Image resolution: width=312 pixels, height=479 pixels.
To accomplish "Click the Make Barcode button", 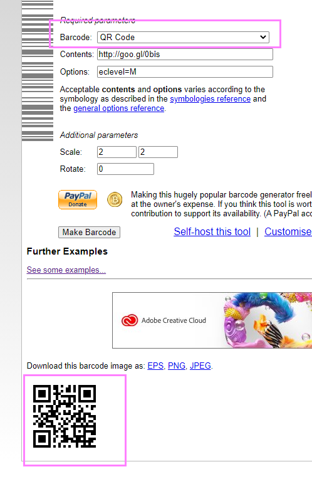I will [89, 232].
